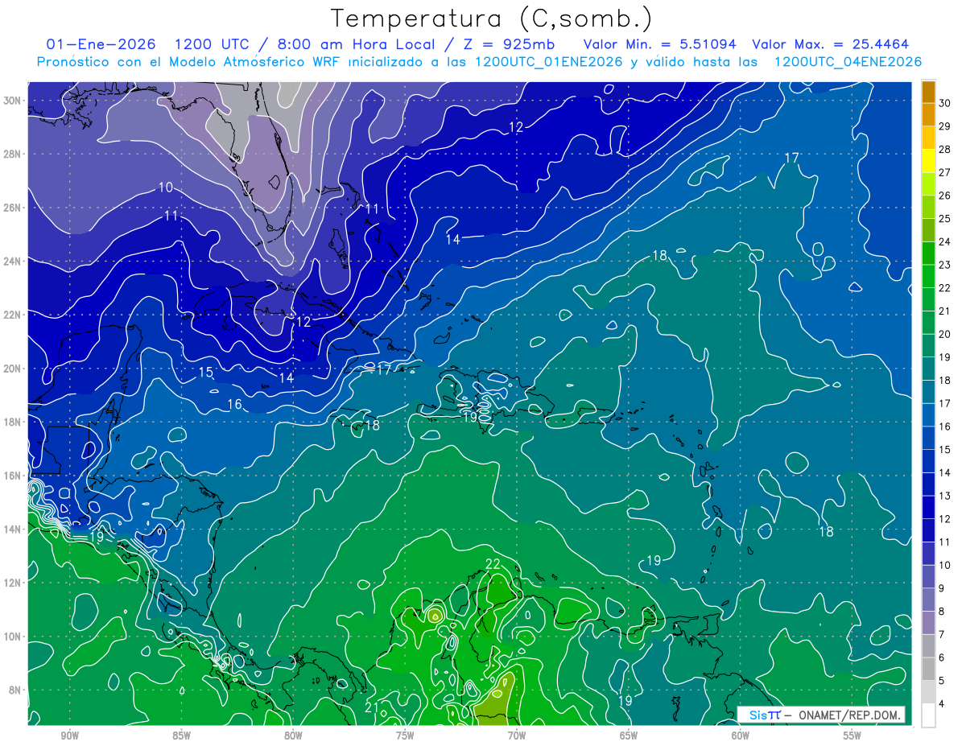Click the title 'Temperatura (C,somb.)'
The image size is (966, 746).
click(491, 19)
